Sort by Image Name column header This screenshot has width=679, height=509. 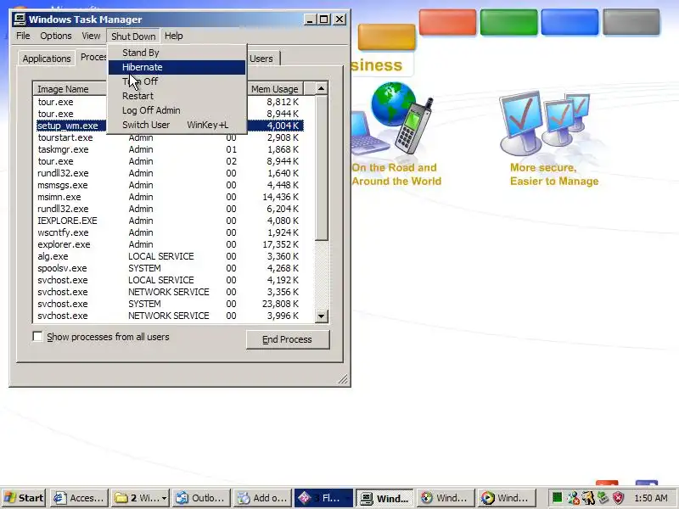70,89
